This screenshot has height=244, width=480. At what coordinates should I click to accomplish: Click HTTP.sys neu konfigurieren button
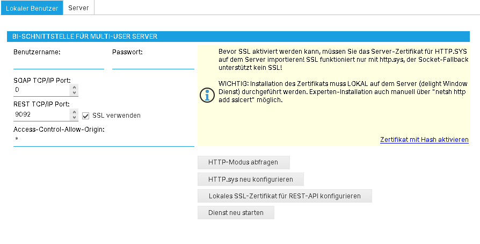click(251, 179)
